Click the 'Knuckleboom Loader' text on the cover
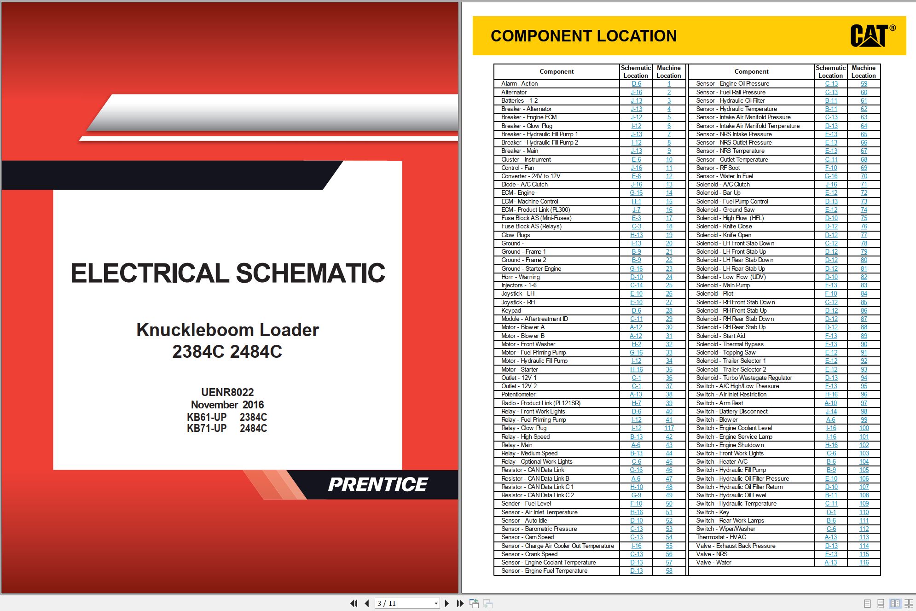Image resolution: width=916 pixels, height=611 pixels. click(x=227, y=330)
